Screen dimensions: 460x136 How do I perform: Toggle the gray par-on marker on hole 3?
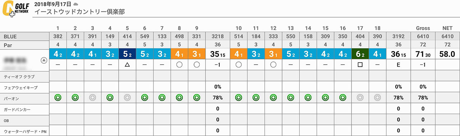click(x=92, y=97)
